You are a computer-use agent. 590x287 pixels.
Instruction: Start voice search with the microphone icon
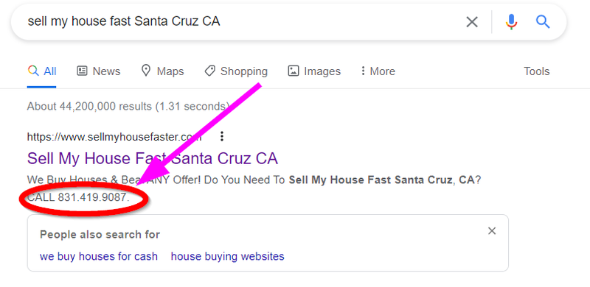pos(511,22)
